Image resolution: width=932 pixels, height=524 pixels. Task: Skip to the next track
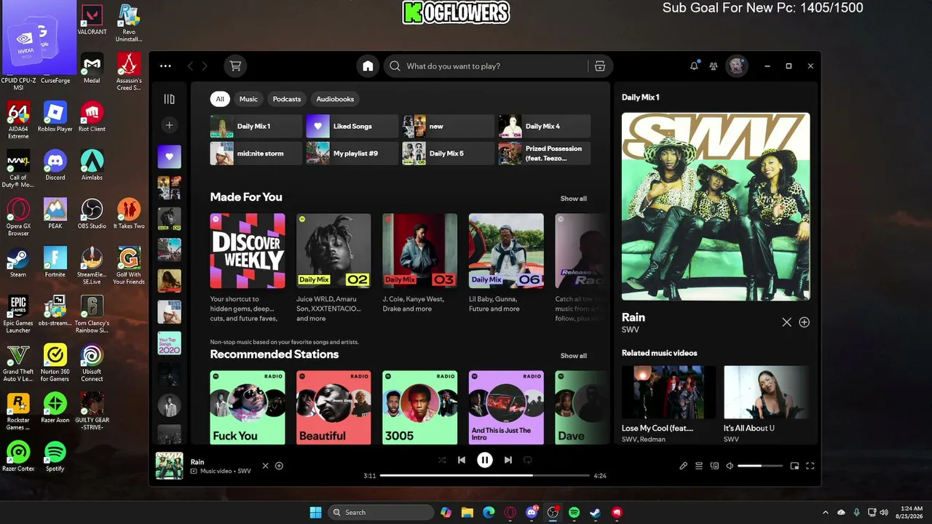pyautogui.click(x=508, y=460)
